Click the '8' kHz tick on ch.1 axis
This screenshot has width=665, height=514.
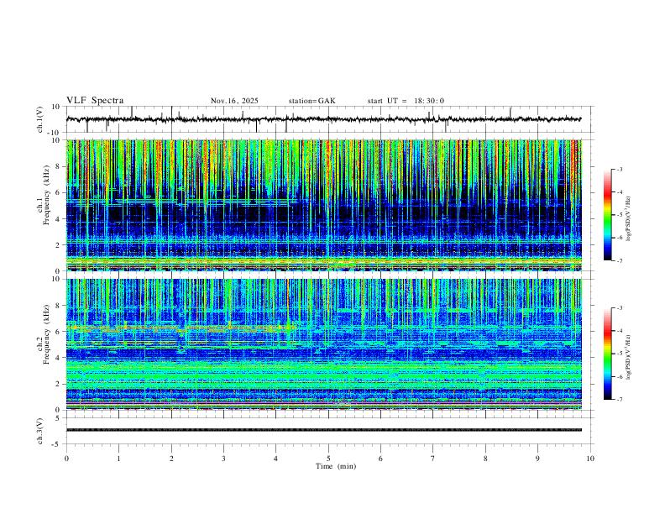(59, 166)
